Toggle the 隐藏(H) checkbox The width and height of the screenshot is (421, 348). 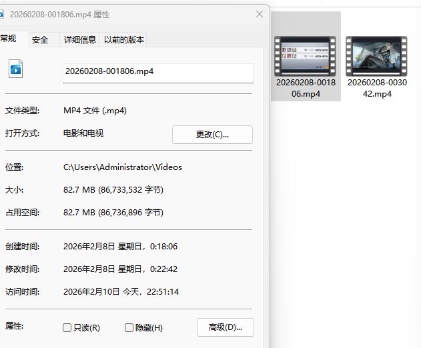pos(129,327)
